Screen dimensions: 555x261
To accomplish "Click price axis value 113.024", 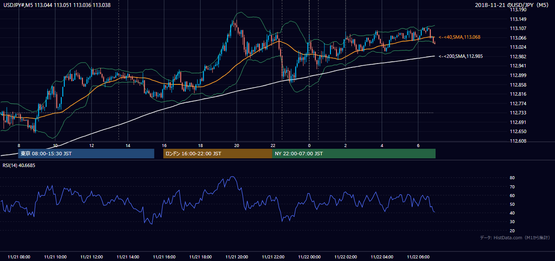I will click(518, 47).
